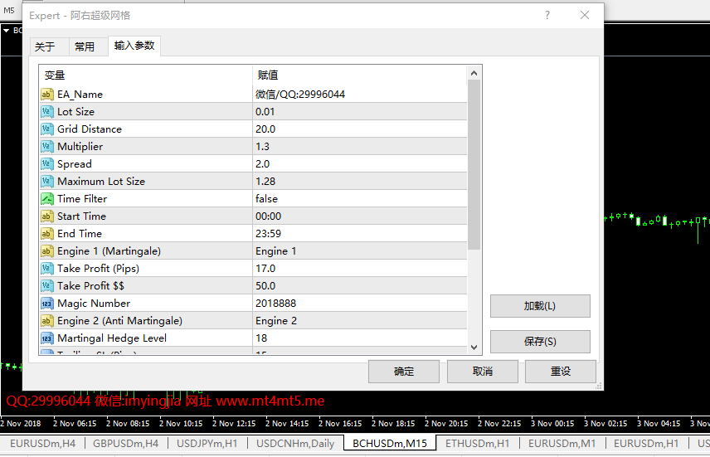Click the 重设 reset button
The height and width of the screenshot is (457, 710).
tap(561, 372)
